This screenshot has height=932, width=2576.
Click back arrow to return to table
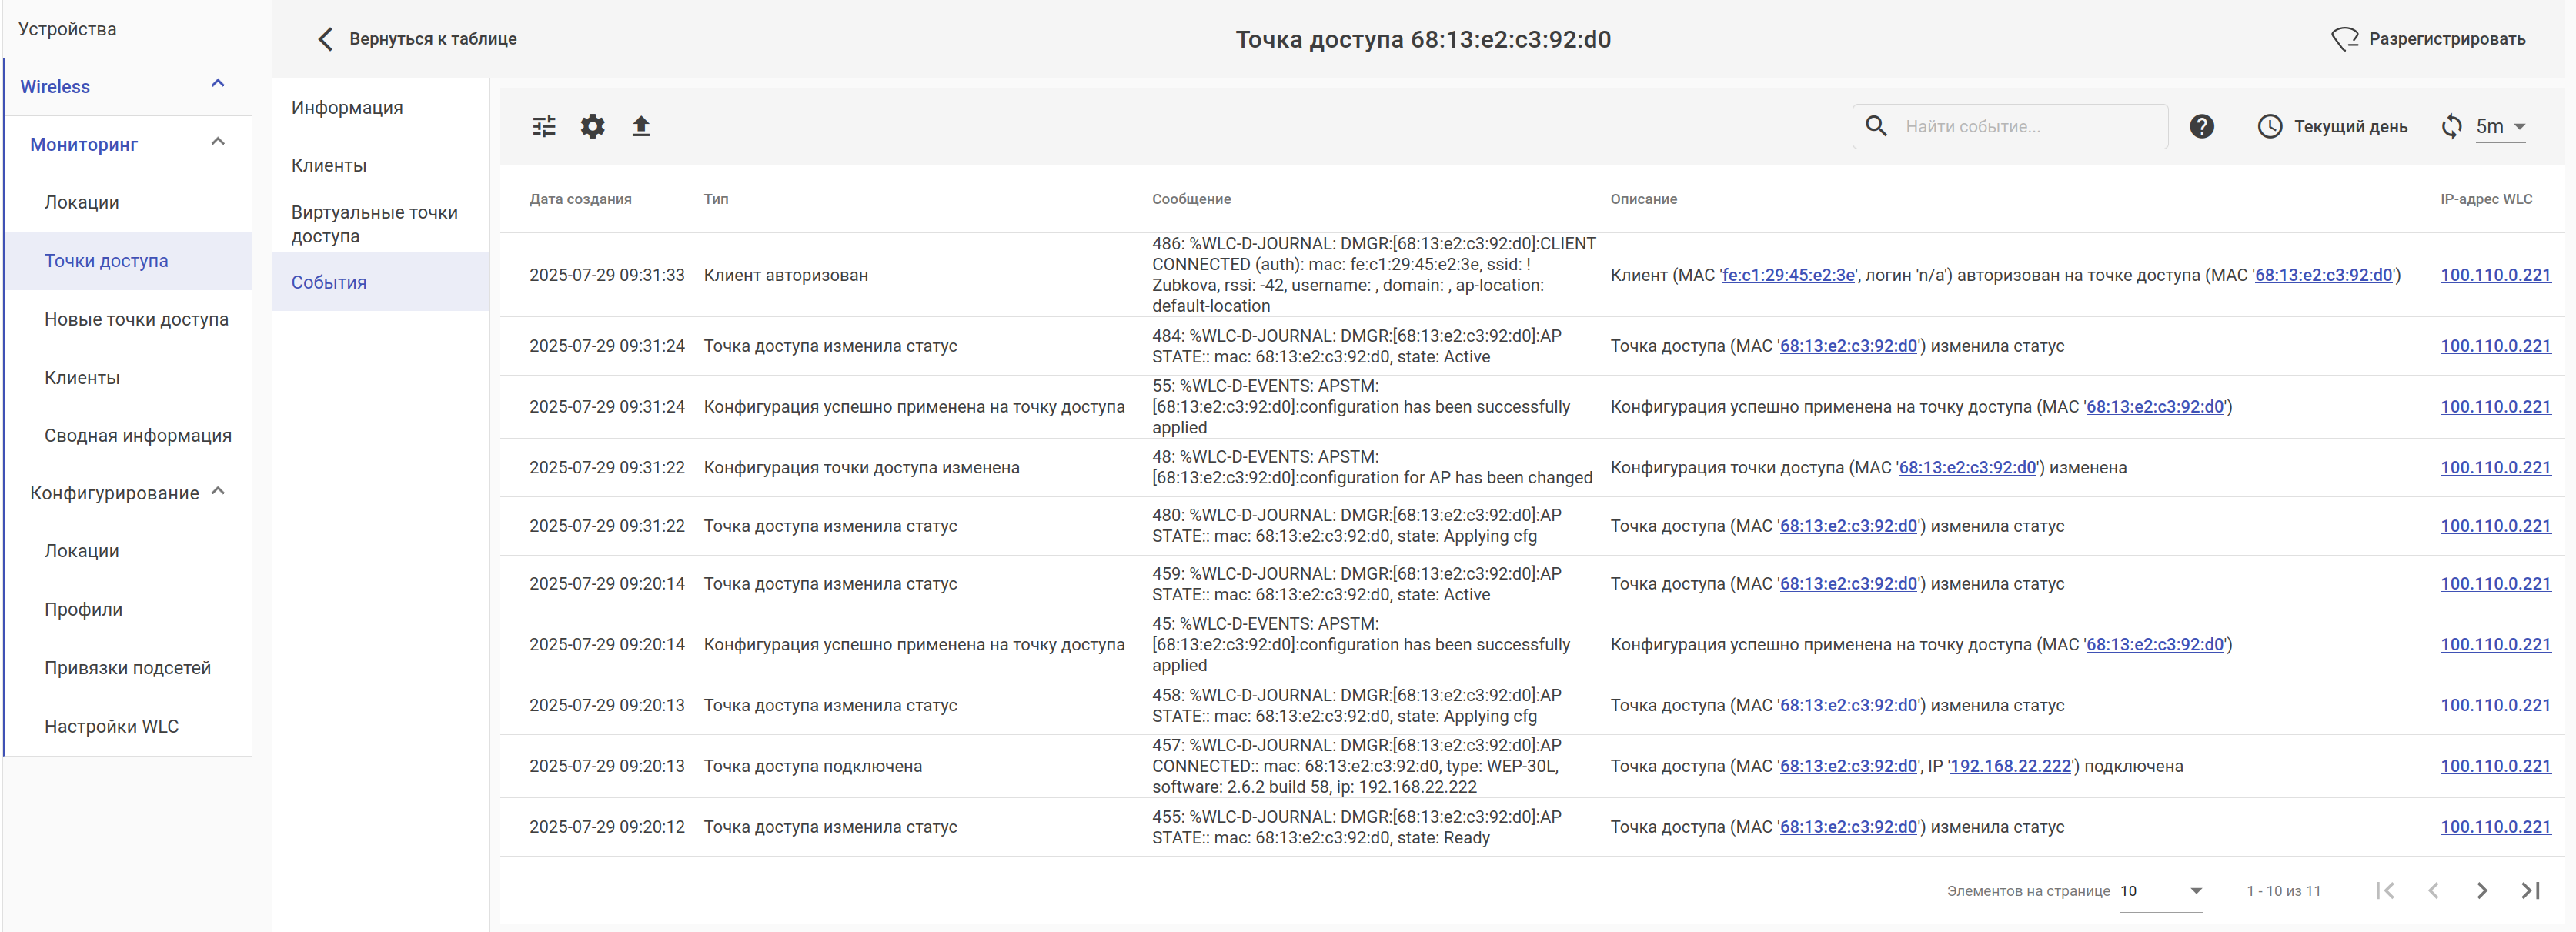tap(325, 39)
